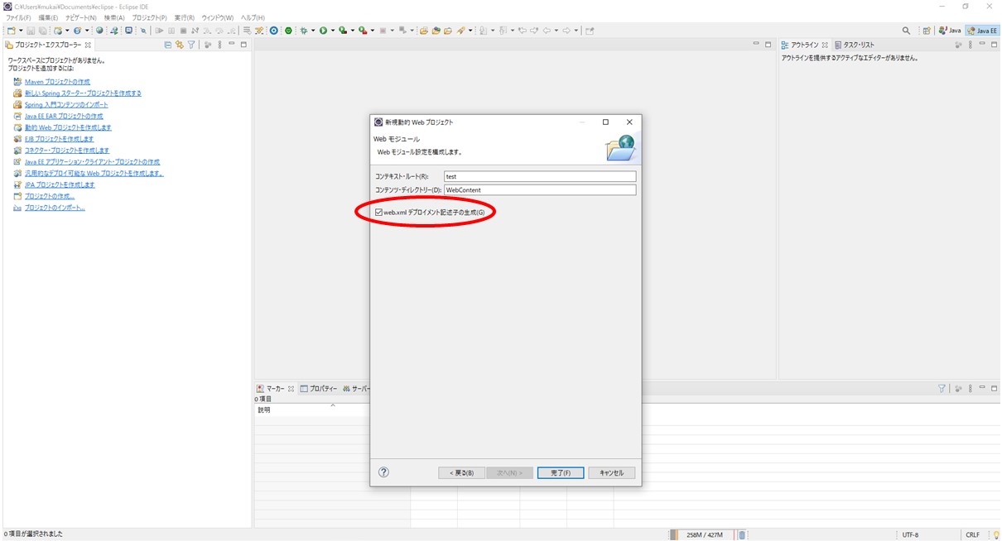Click the Search magnifier icon in the toolbar
This screenshot has width=1002, height=541.
point(907,31)
